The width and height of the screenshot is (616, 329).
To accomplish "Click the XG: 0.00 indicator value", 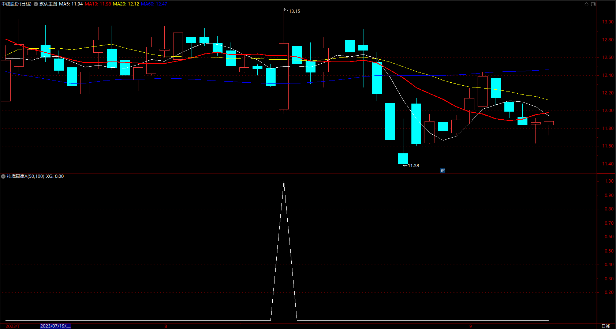I will [55, 176].
